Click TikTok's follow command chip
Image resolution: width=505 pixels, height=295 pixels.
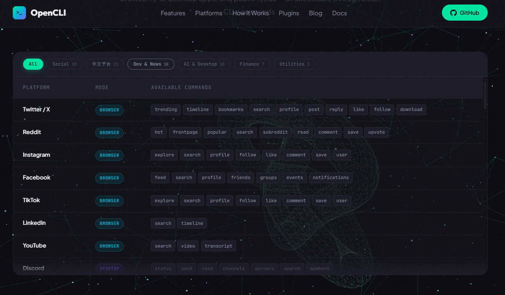[248, 201]
